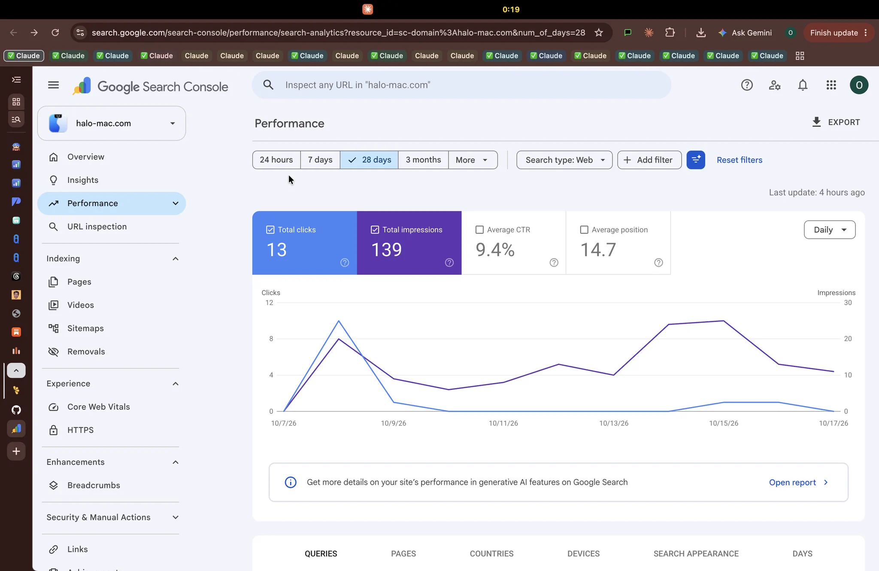Screen dimensions: 879x571
Task: Click the Inspect any URL search field
Action: (x=461, y=85)
